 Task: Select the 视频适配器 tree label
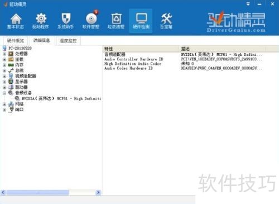pos(26,76)
